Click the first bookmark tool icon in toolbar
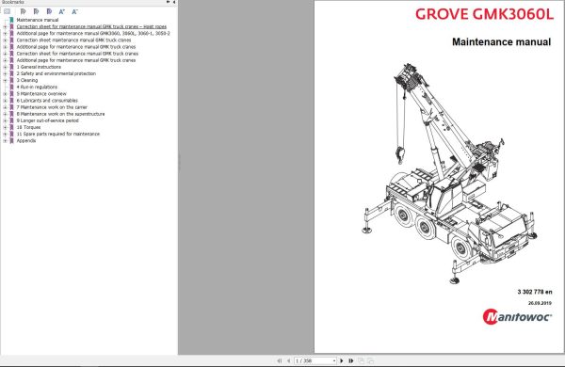 [23, 11]
